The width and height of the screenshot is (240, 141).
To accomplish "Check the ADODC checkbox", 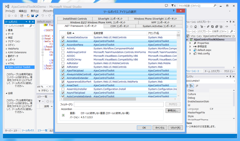I will click(63, 56).
